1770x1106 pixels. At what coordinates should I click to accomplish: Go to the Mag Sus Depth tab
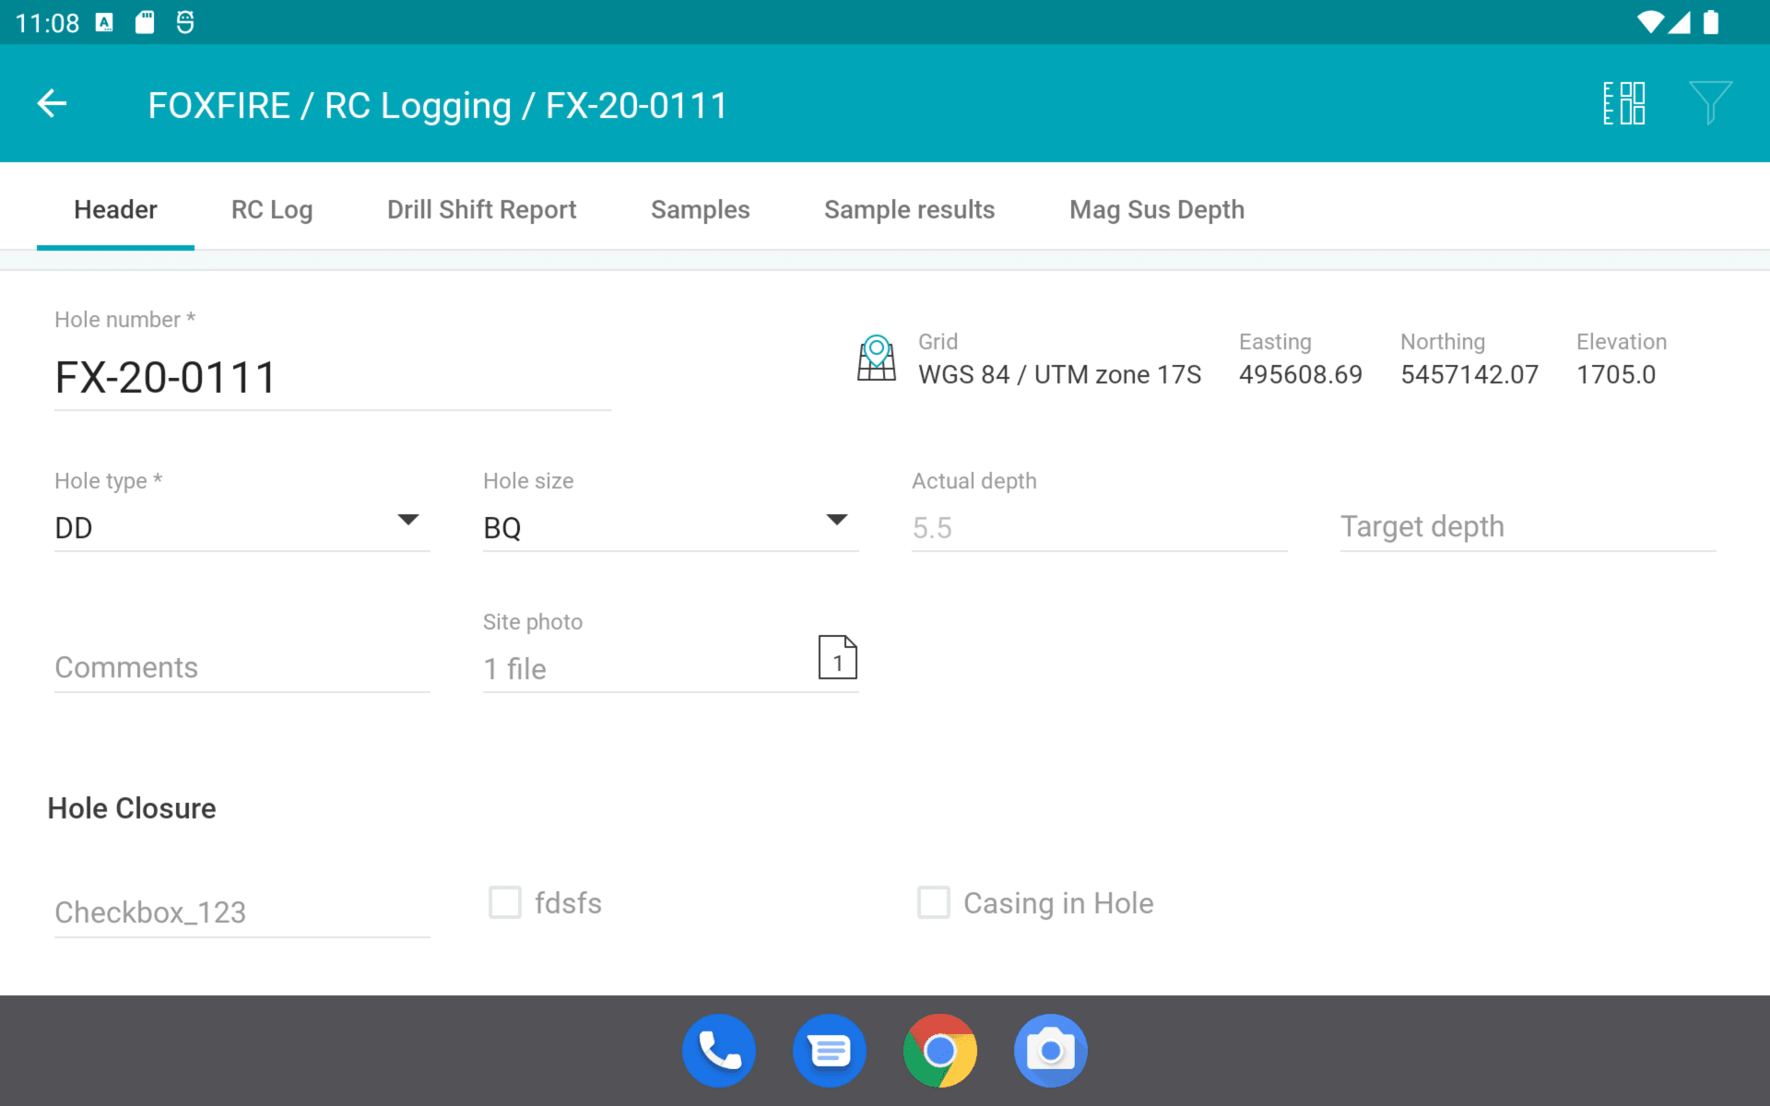coord(1156,210)
